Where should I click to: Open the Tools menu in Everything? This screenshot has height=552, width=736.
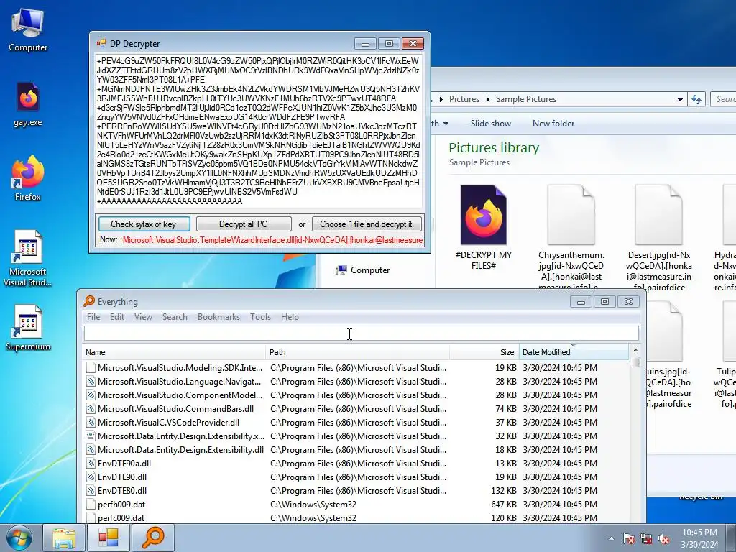tap(260, 317)
